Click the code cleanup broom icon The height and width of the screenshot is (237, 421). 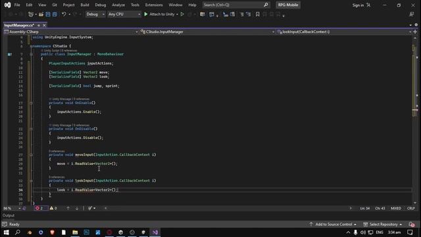point(90,208)
